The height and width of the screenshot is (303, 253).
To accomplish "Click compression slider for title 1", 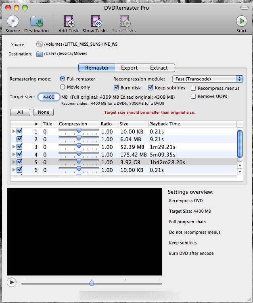I will [x=79, y=131].
